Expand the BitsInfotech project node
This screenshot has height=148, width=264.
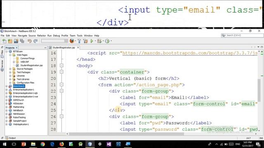[x=7, y=86]
